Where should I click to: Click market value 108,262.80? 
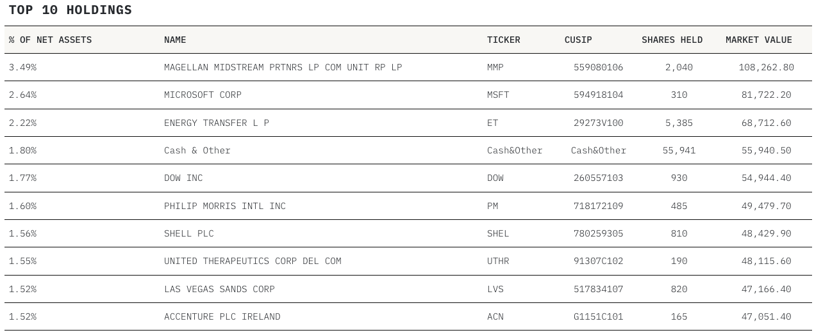pos(766,67)
